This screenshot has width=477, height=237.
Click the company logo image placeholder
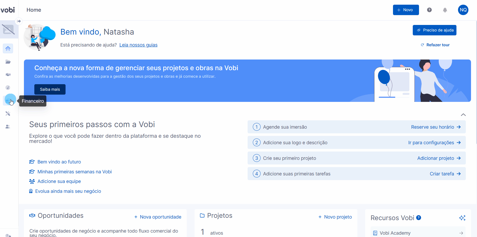(x=8, y=29)
